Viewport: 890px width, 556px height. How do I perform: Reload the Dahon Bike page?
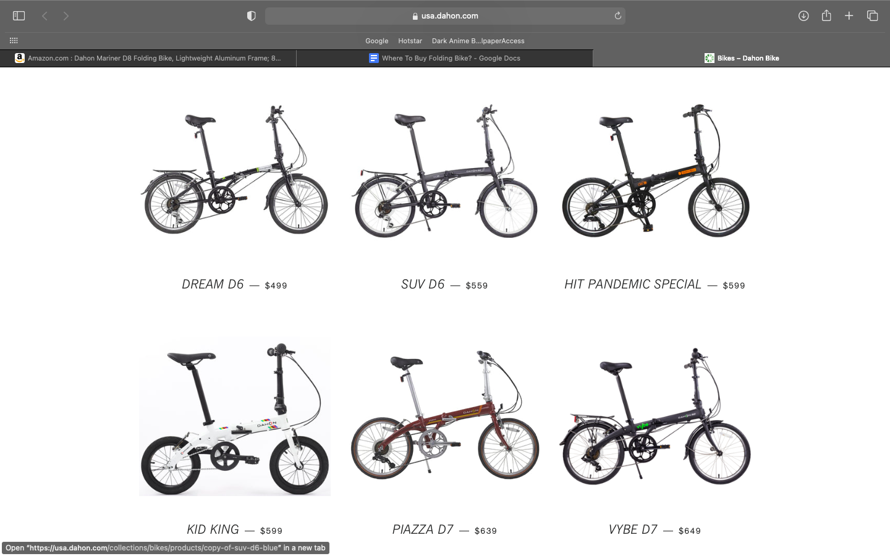(617, 15)
